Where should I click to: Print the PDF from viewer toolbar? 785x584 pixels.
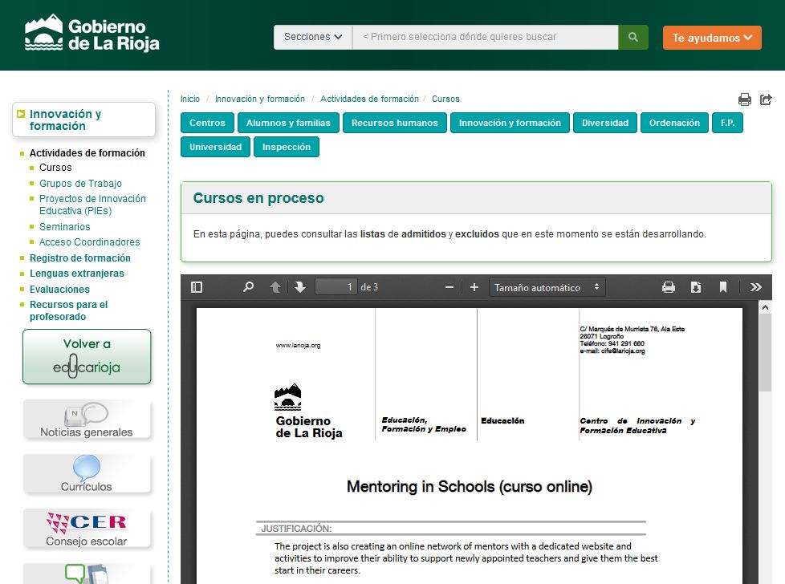[668, 287]
